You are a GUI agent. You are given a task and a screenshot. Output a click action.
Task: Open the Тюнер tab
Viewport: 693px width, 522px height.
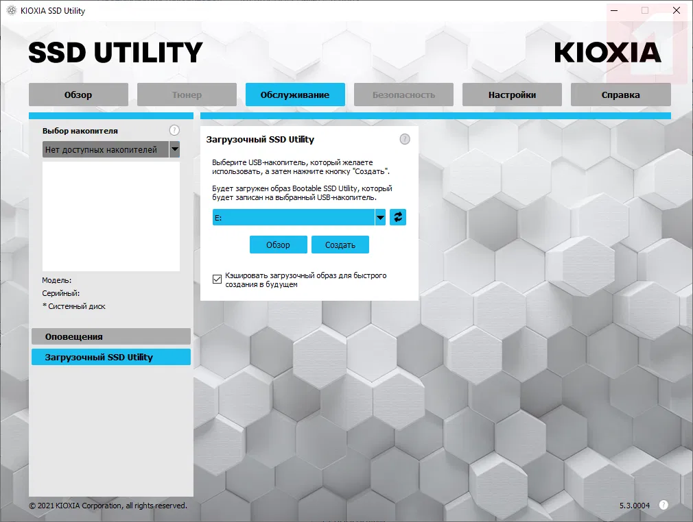(x=187, y=95)
